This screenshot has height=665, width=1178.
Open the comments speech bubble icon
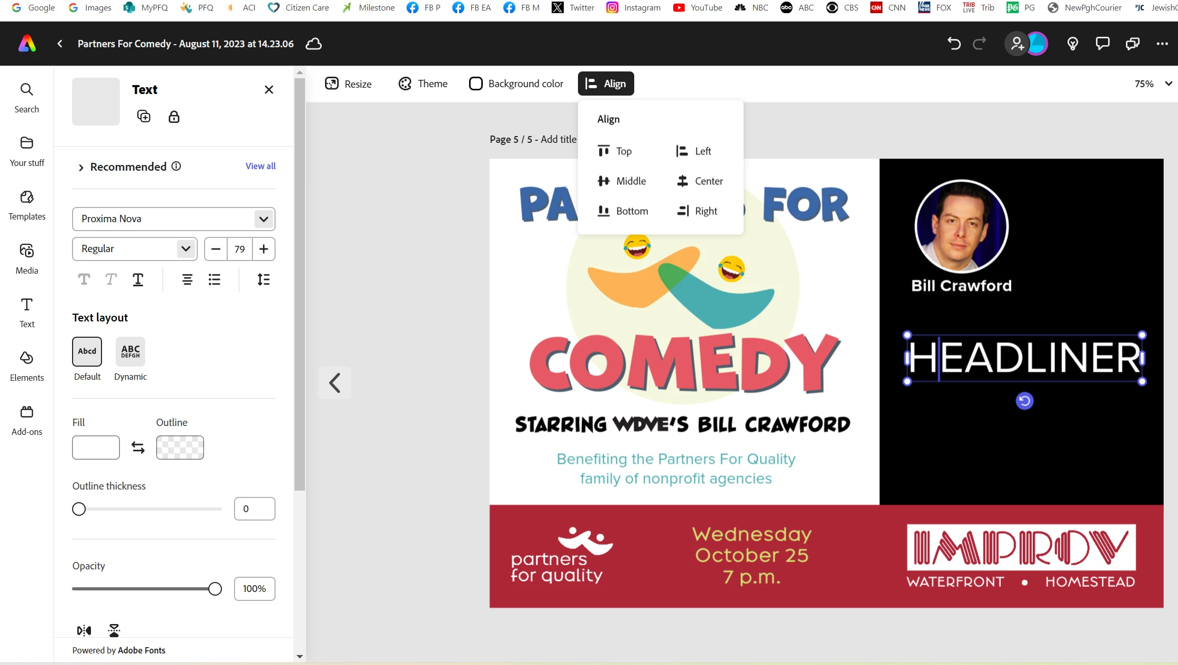(1102, 44)
